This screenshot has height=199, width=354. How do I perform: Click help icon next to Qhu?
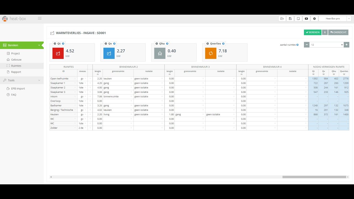pyautogui.click(x=167, y=44)
